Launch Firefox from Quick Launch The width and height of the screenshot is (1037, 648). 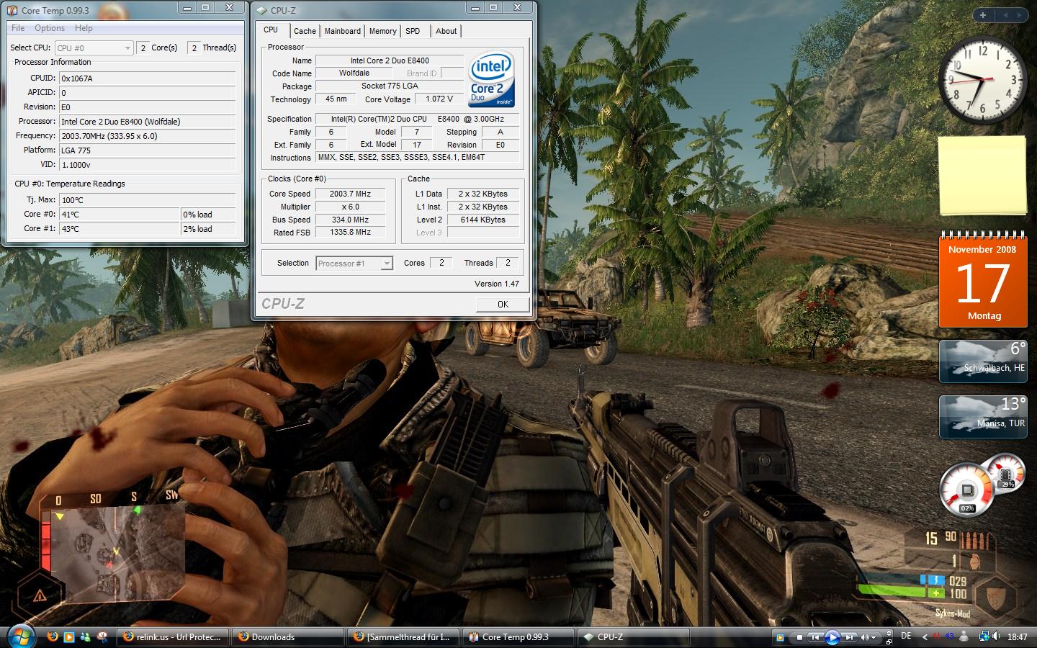pos(53,636)
